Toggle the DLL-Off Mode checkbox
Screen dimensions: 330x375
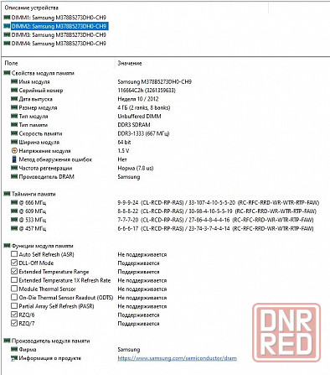pyautogui.click(x=14, y=263)
